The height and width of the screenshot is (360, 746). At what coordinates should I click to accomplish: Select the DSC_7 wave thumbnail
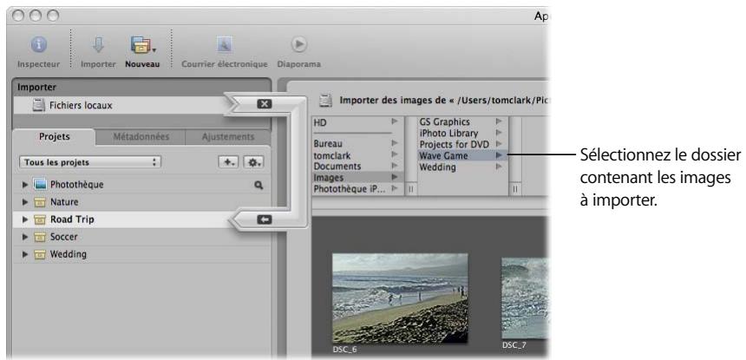526,298
